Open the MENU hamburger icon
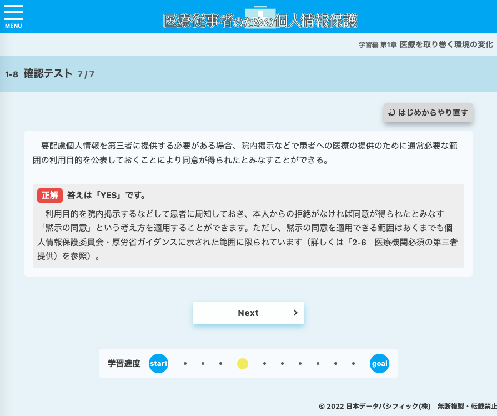Screen dimensions: 497x416 click(13, 17)
